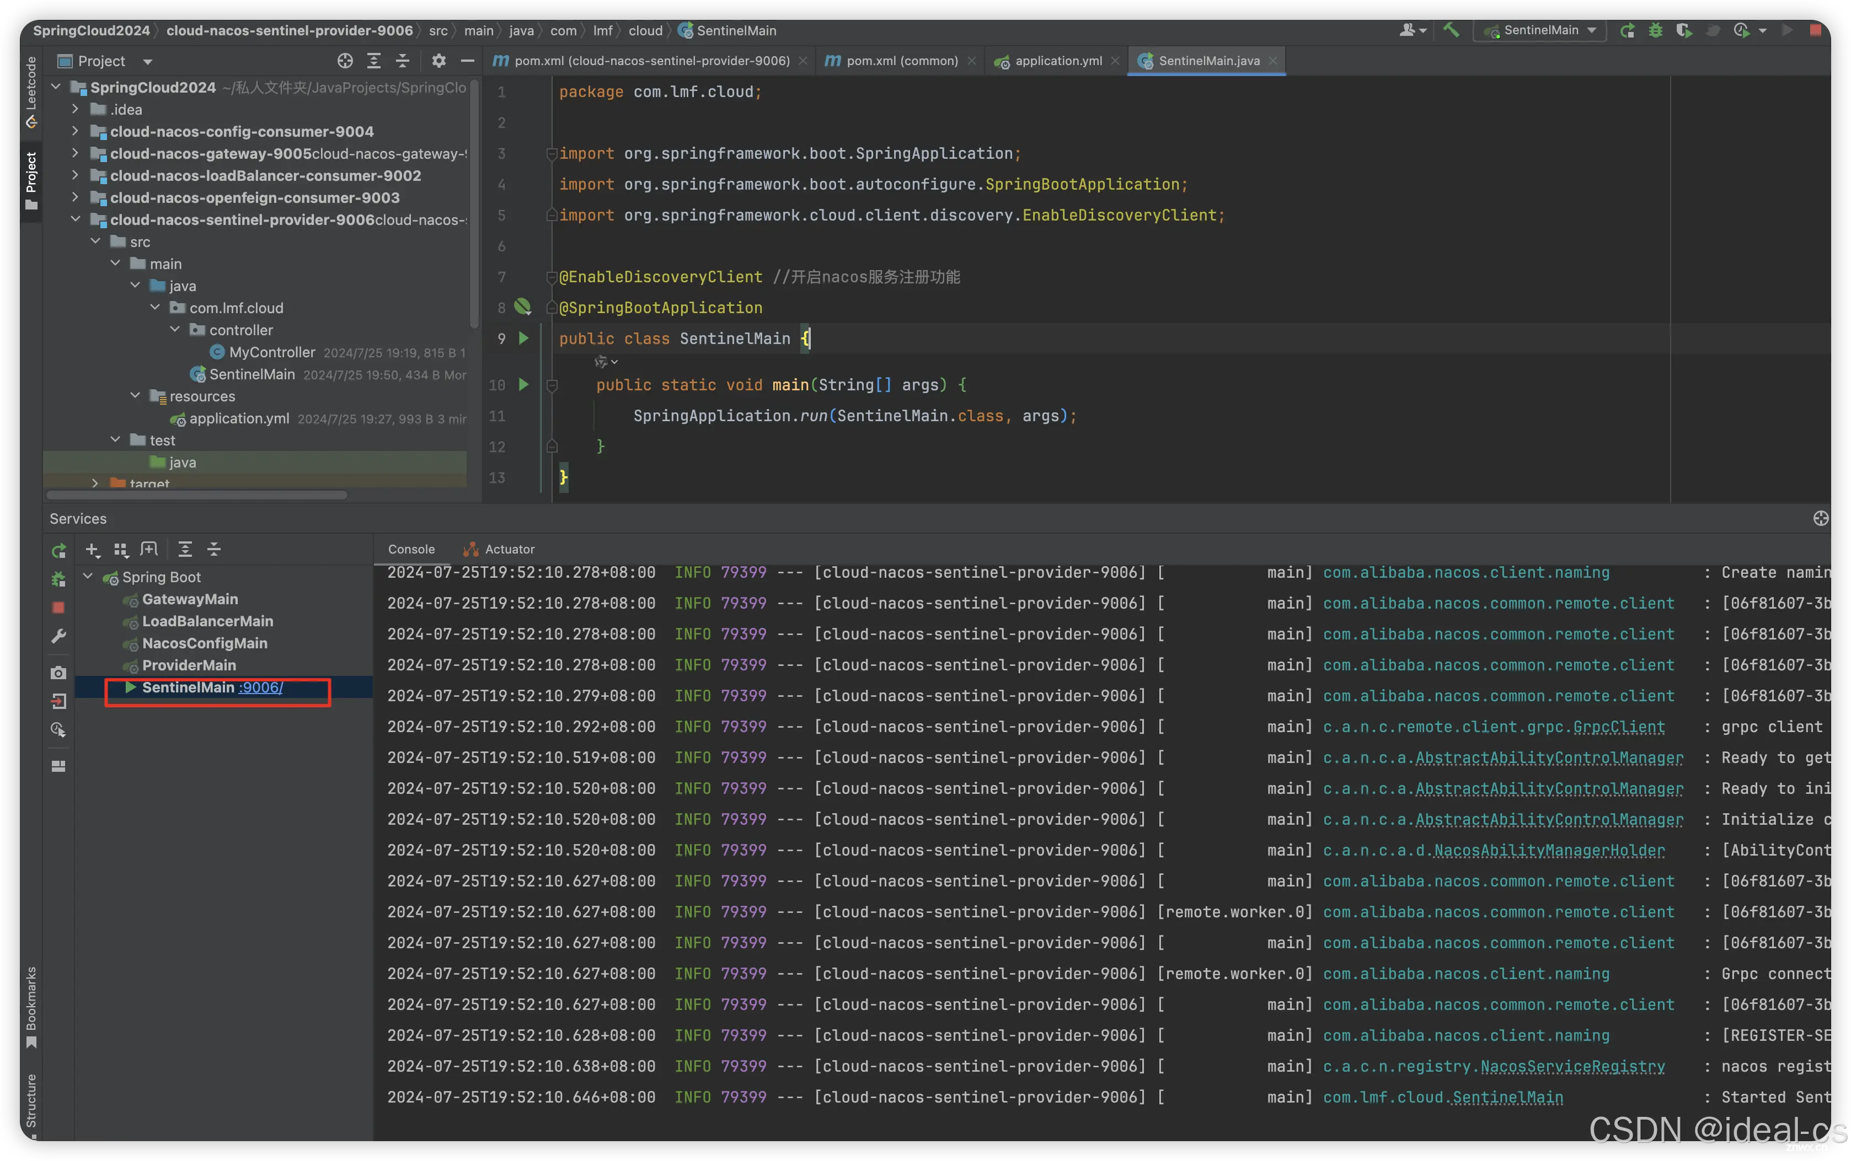The width and height of the screenshot is (1851, 1161).
Task: Open Console tab in Services
Action: (411, 549)
